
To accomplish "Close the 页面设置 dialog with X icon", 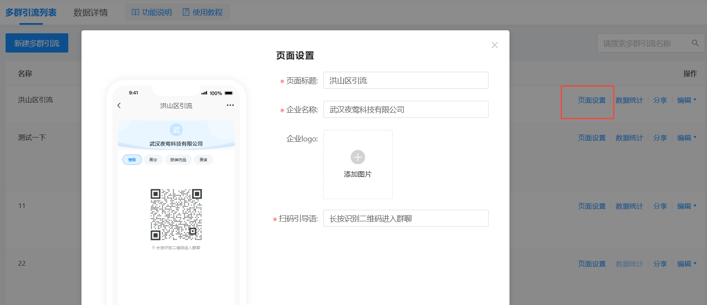I will pyautogui.click(x=495, y=45).
